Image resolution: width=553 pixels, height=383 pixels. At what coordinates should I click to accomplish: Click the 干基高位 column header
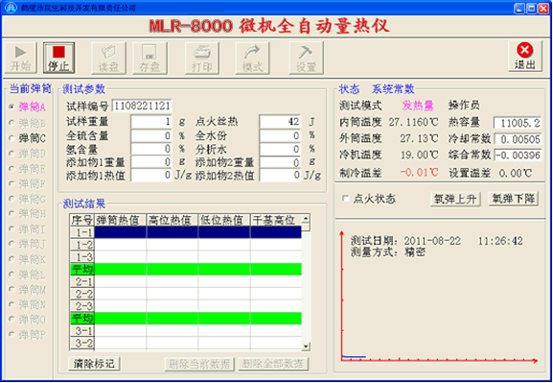click(276, 220)
